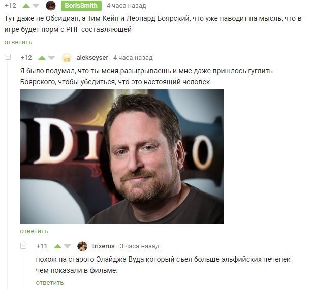Downvote alekseyser's comment
312x289 pixels.
click(51, 58)
